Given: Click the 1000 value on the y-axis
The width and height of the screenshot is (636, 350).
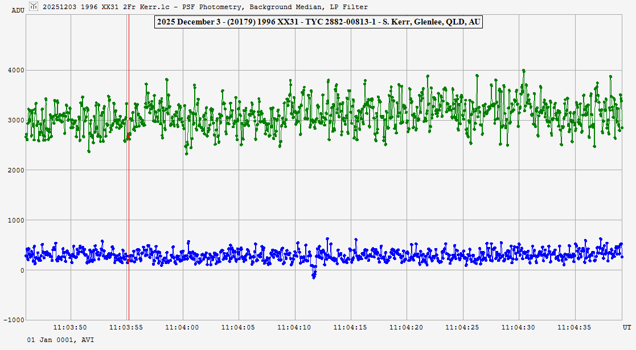Looking at the screenshot, I should point(15,220).
